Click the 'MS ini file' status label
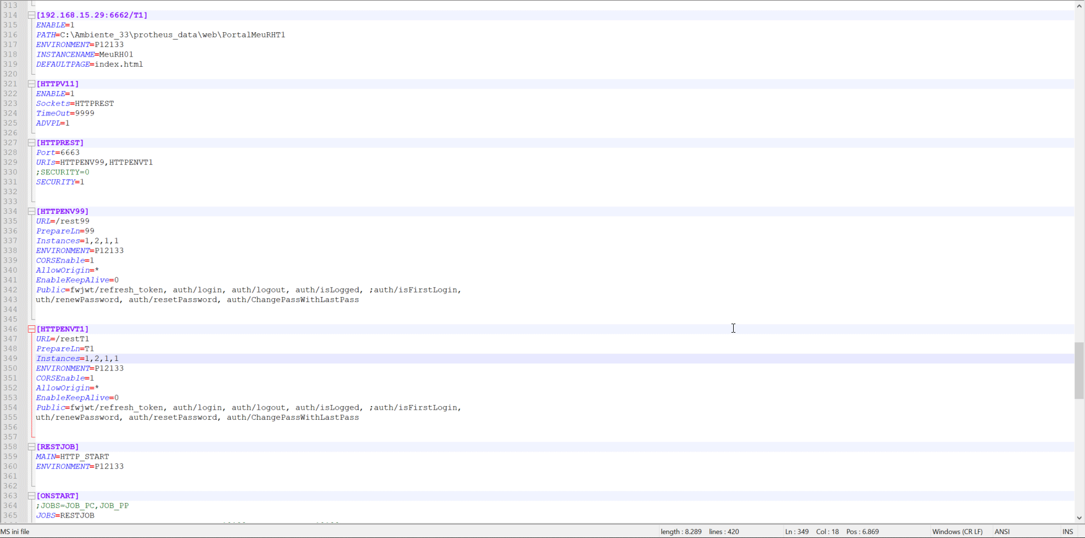Viewport: 1085px width, 538px height. (15, 532)
